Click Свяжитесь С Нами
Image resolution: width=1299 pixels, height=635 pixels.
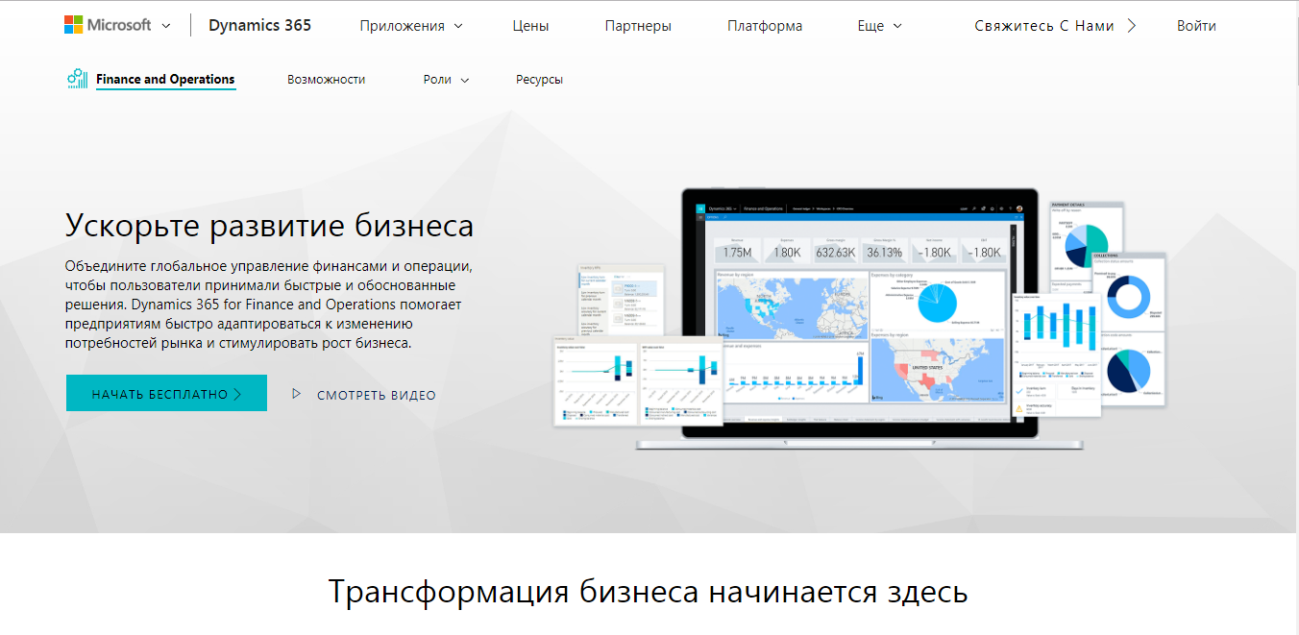click(x=1043, y=26)
